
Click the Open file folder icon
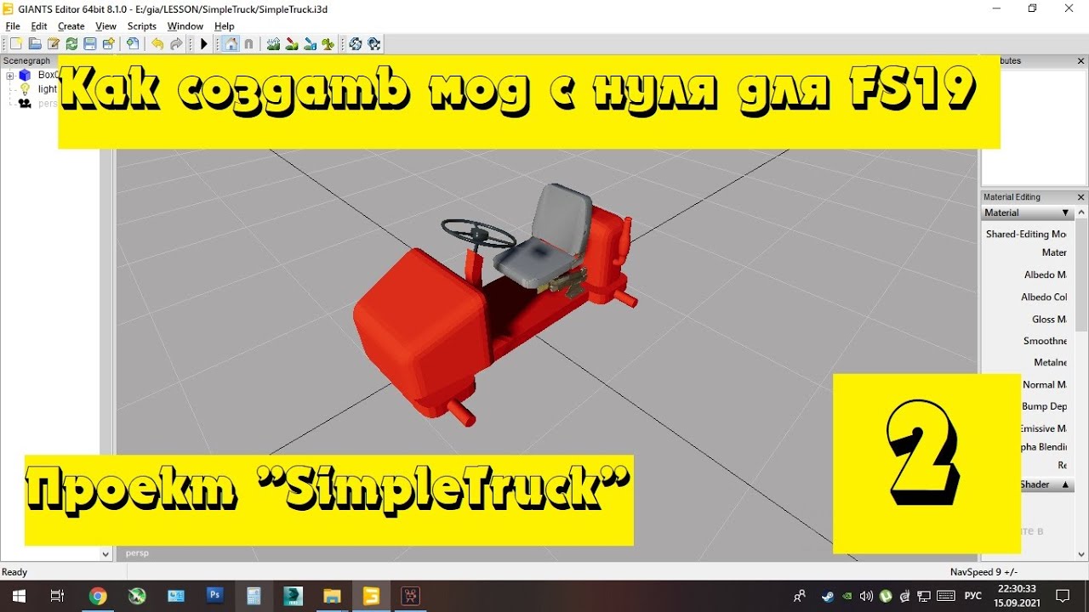tap(35, 44)
